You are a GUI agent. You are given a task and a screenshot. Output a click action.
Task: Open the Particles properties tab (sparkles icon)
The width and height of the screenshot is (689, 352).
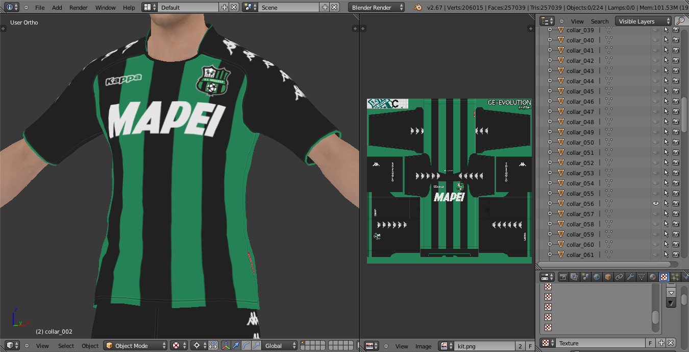(x=675, y=277)
